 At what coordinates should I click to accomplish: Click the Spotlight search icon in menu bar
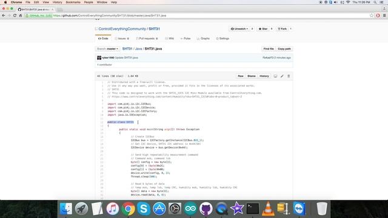[375, 2]
